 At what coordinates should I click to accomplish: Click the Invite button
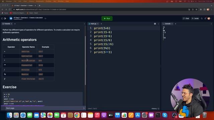pos(195,18)
